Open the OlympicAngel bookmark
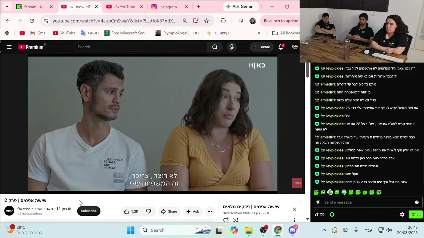Screen dimensions: 424x238 point(177,33)
